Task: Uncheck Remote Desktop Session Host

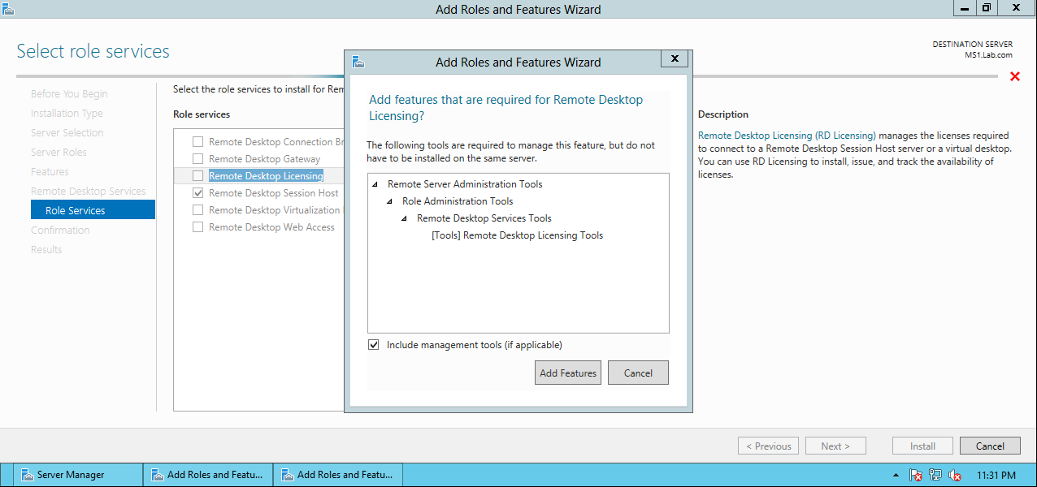Action: tap(197, 193)
